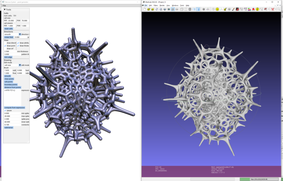This screenshot has width=283, height=181.
Task: Click the magnifier search icon in MeshLab
Action: (279, 9)
